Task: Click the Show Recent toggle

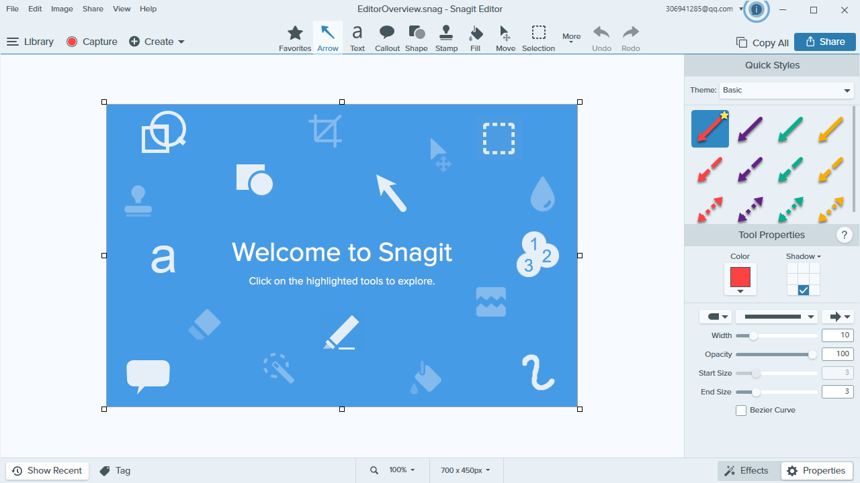Action: tap(47, 470)
